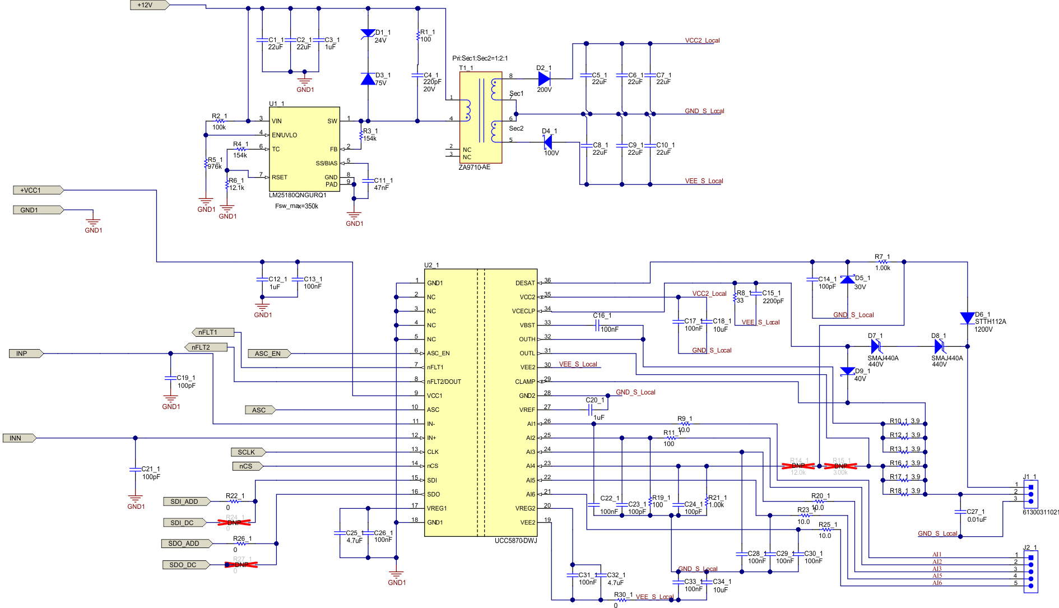This screenshot has height=608, width=1059.
Task: Select the SDI_DC port
Action: (186, 523)
